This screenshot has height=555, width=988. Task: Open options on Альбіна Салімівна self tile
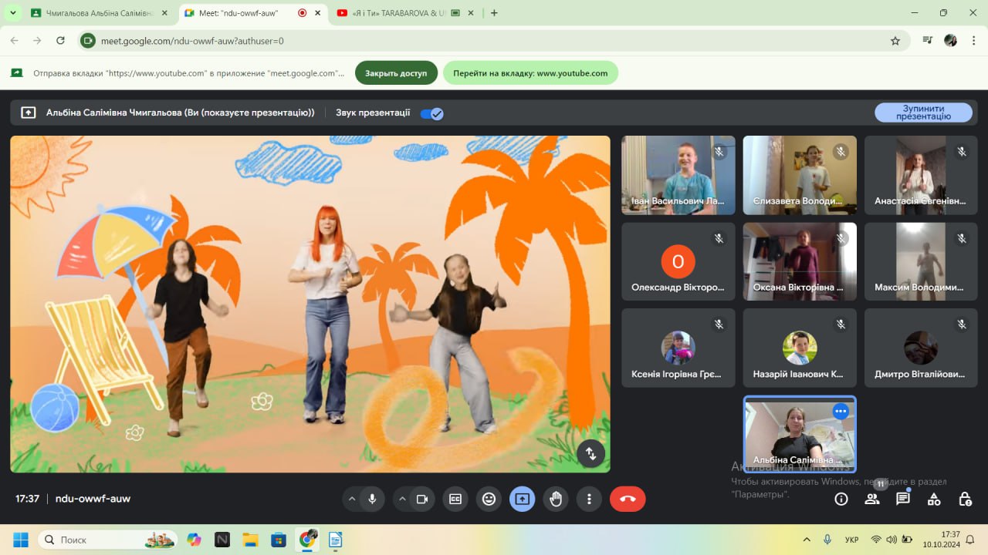pos(841,412)
